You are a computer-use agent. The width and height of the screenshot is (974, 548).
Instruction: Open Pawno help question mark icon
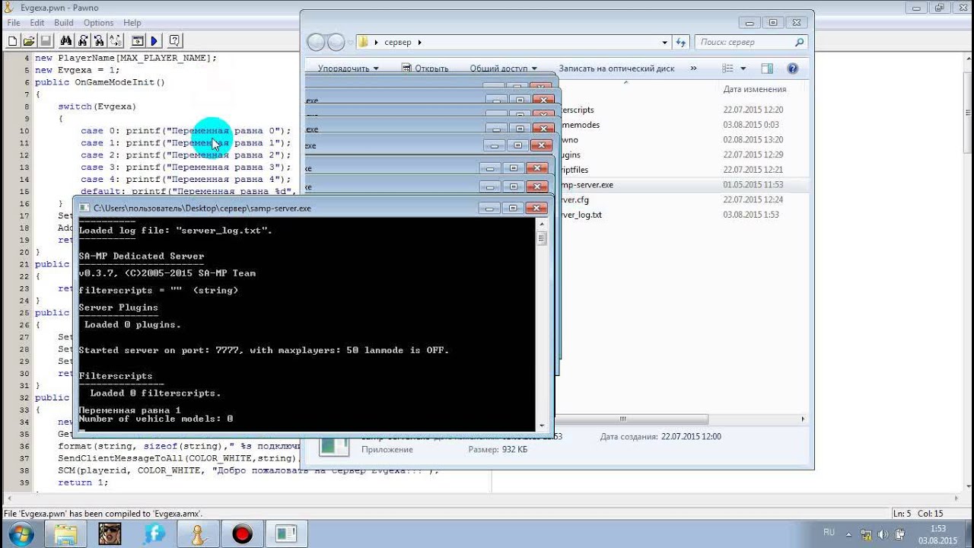175,41
